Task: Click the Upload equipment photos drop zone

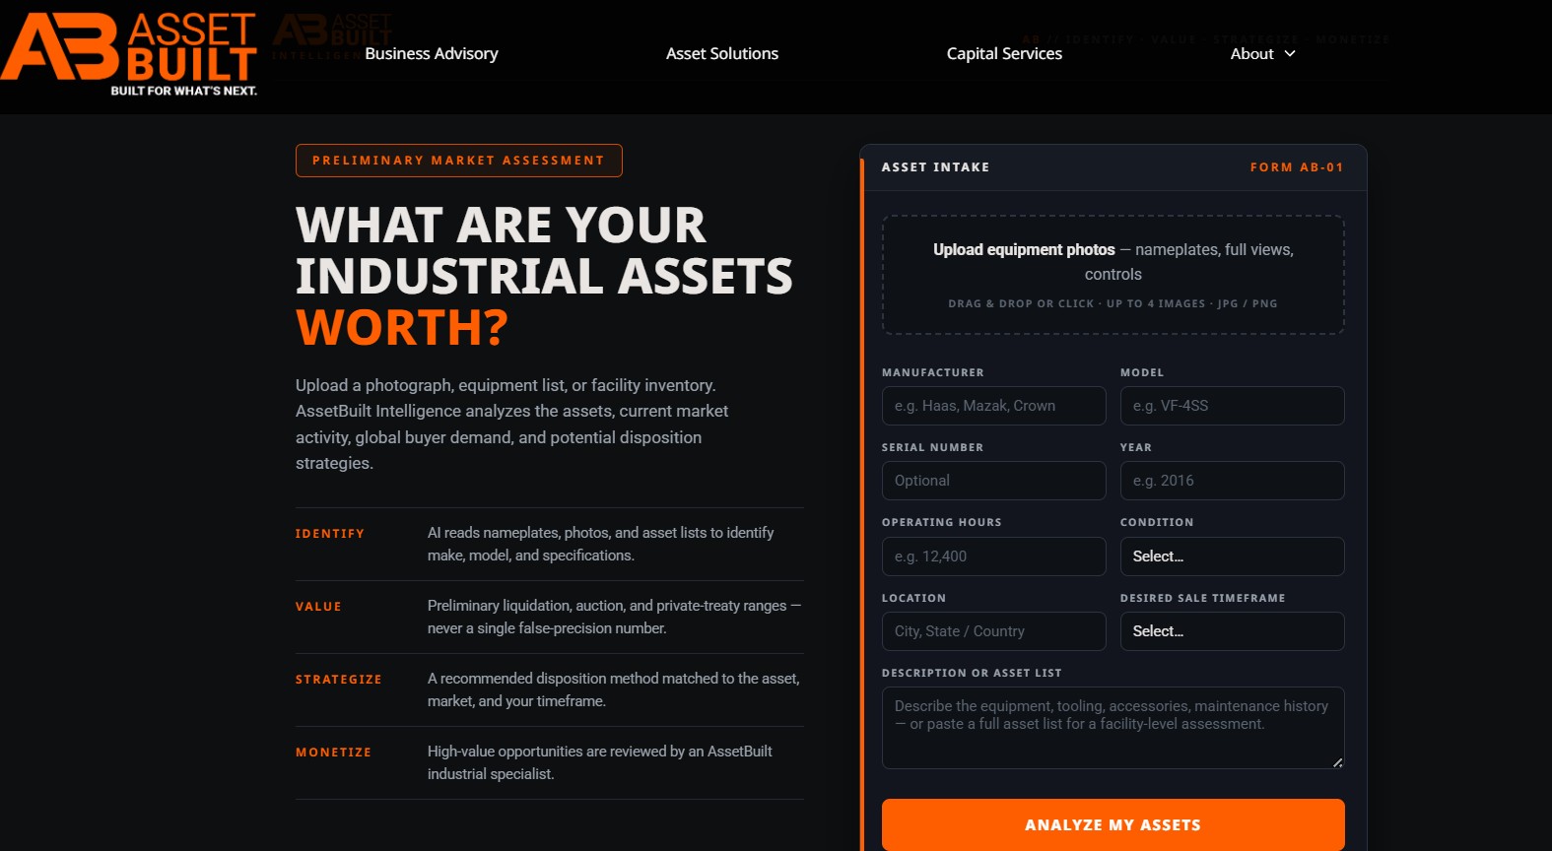Action: [1113, 275]
